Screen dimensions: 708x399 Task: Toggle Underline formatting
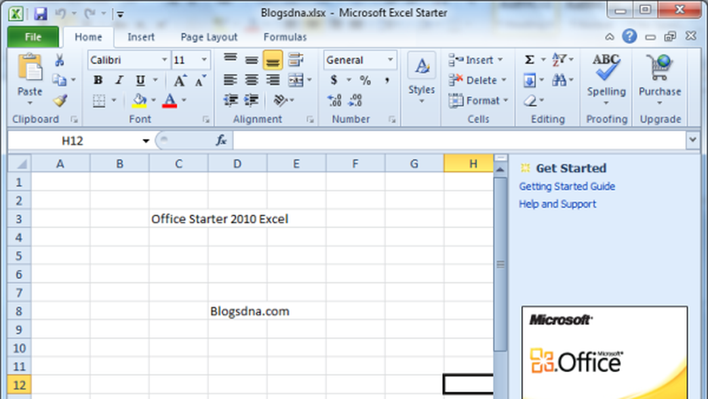coord(140,80)
